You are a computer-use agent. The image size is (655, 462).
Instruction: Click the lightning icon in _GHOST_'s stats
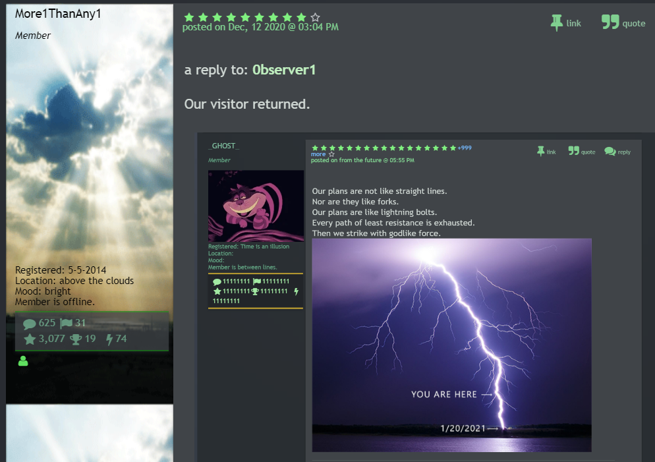point(296,291)
